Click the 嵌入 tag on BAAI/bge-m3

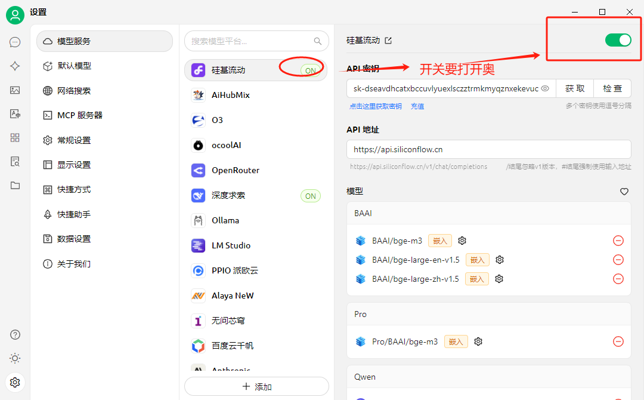click(440, 241)
